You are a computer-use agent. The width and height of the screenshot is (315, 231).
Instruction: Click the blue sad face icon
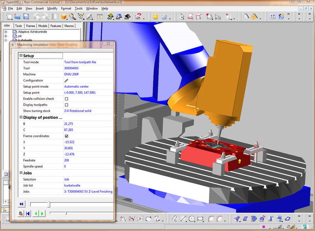point(164,17)
